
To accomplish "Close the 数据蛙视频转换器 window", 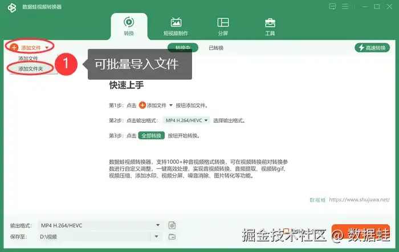I will tap(389, 7).
